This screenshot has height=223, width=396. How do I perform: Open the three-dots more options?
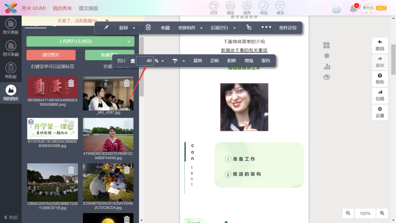(266, 27)
